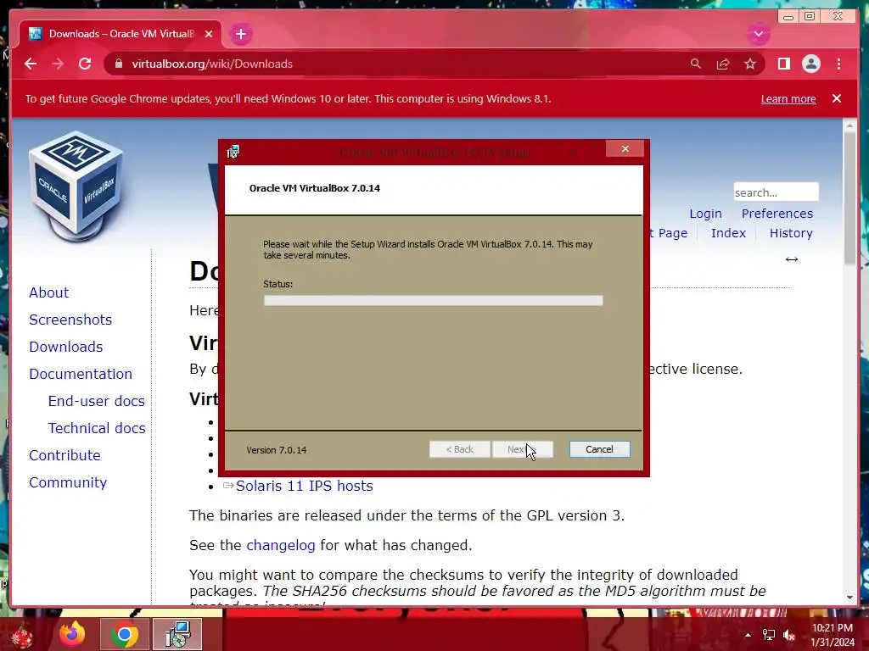This screenshot has height=651, width=869.
Task: Open Technical docs sidebar link
Action: [97, 428]
